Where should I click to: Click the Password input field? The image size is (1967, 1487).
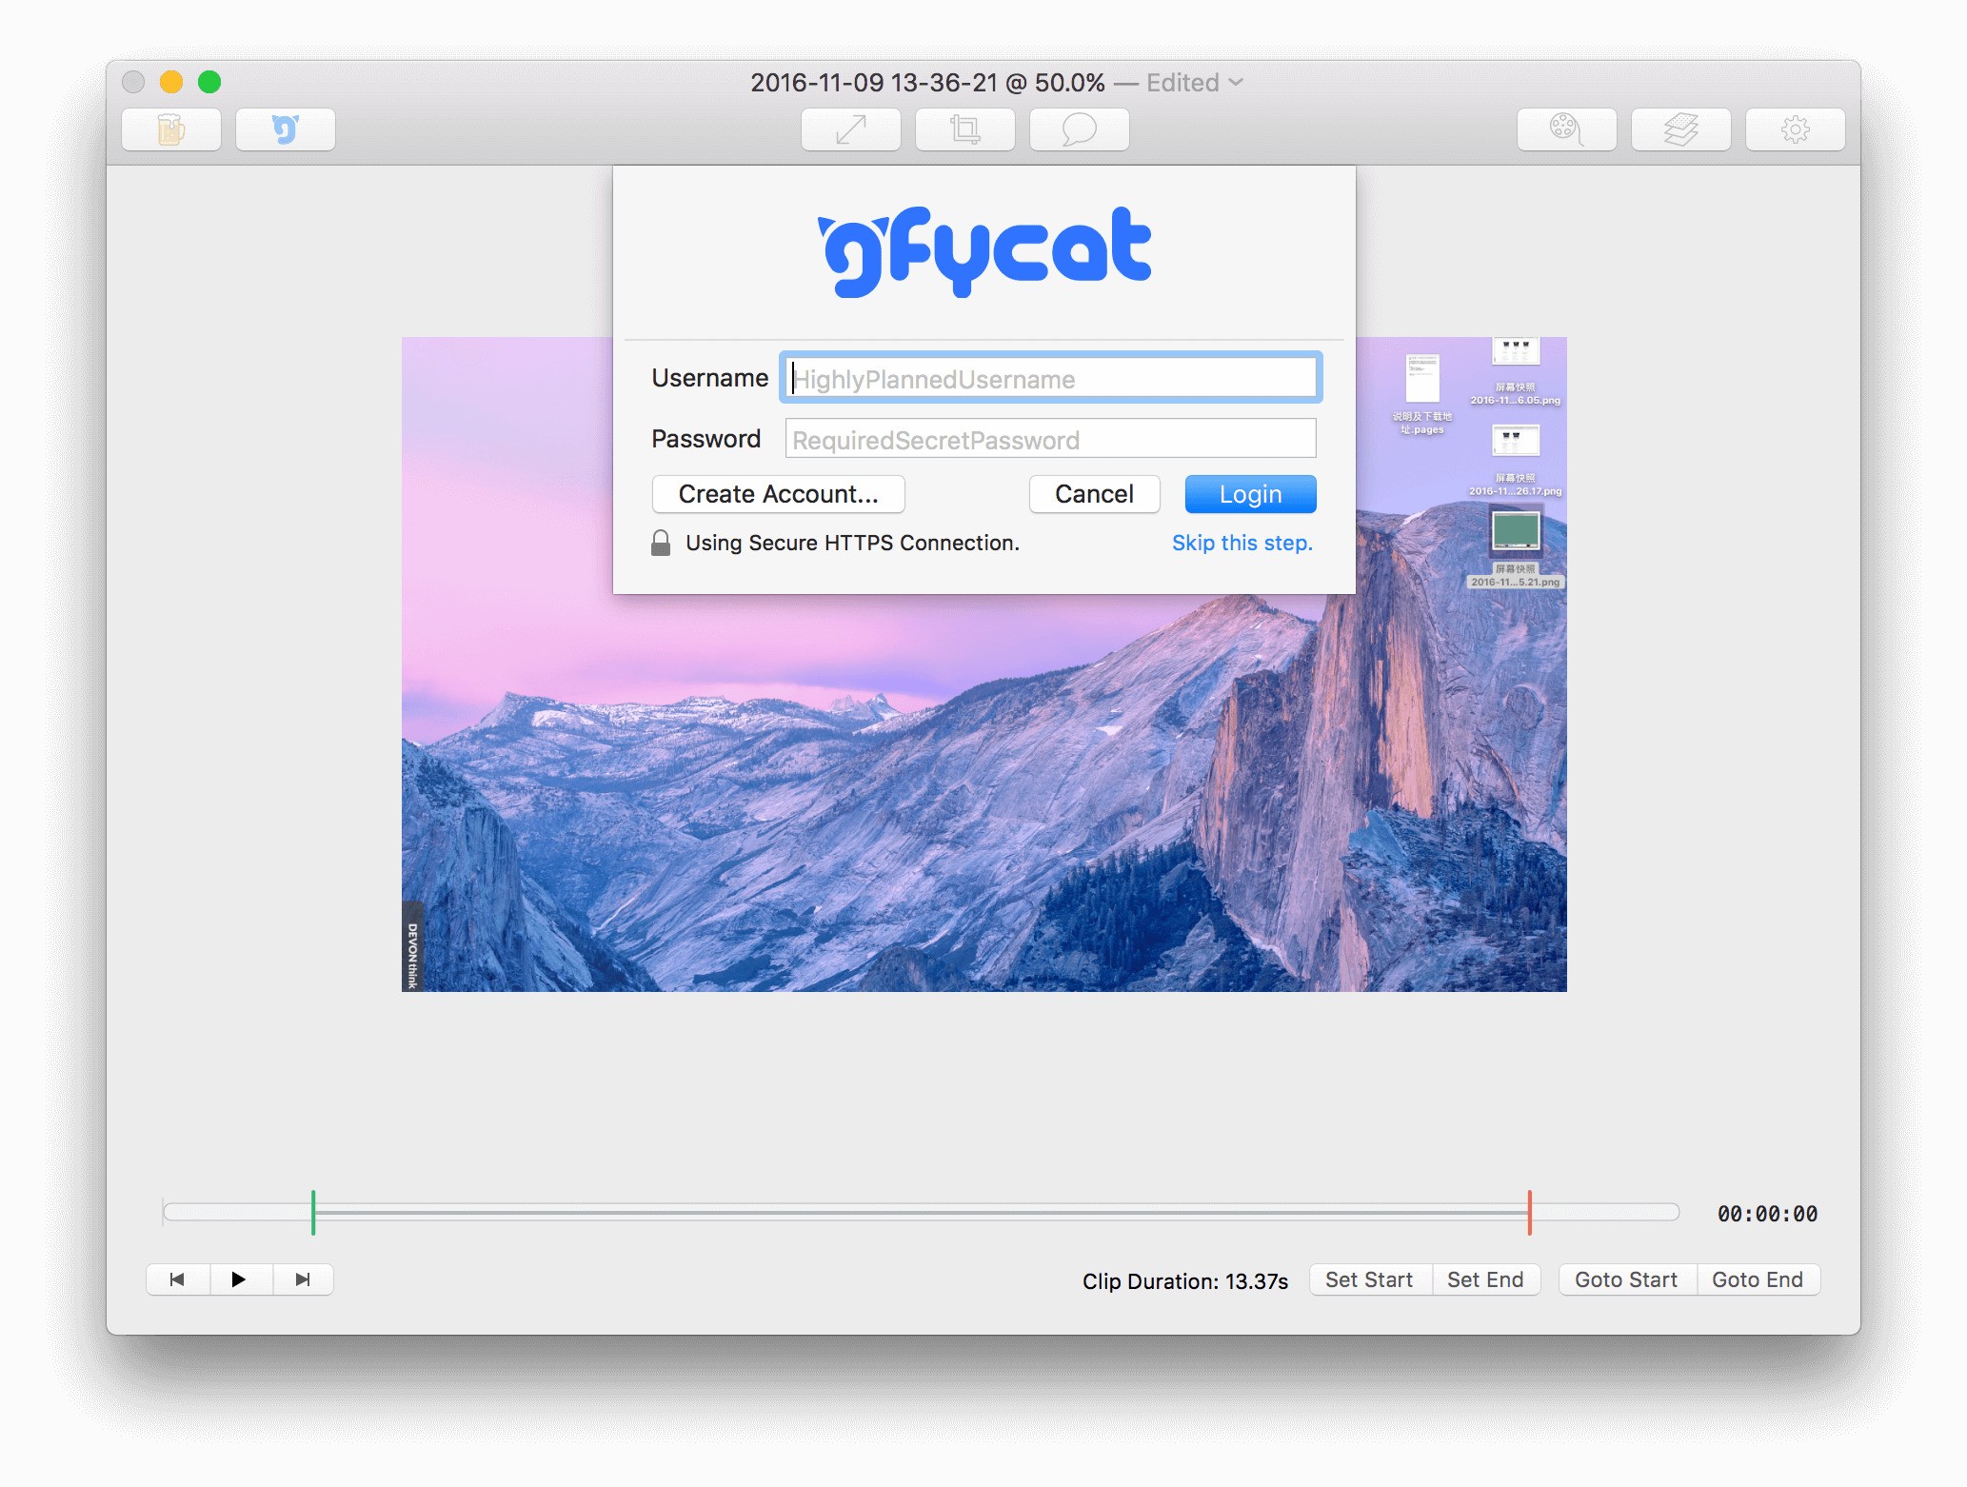[x=1051, y=439]
